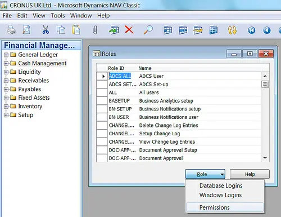Choose Windows Logins from Role menu
This screenshot has width=281, height=217.
[225, 195]
